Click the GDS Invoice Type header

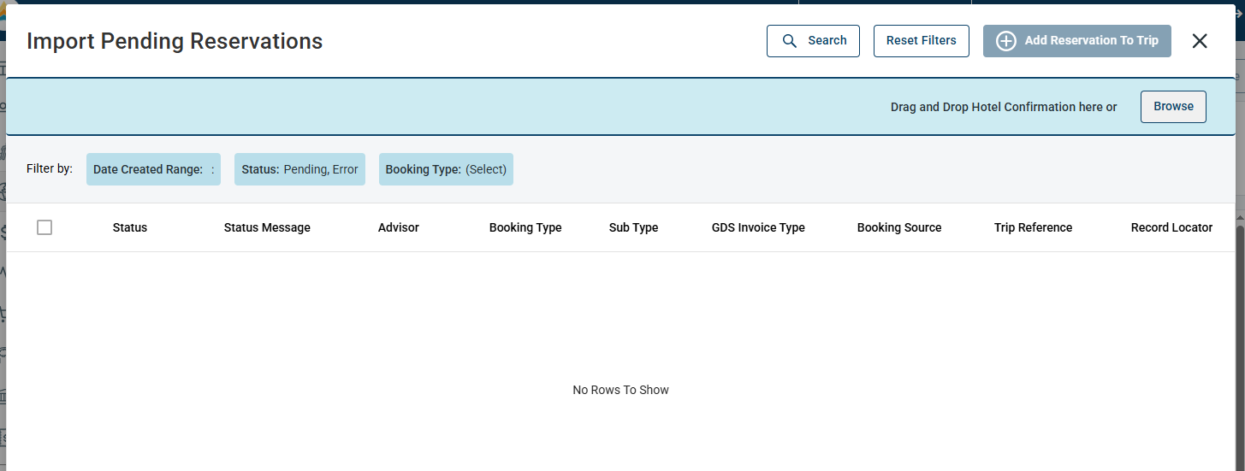click(758, 227)
